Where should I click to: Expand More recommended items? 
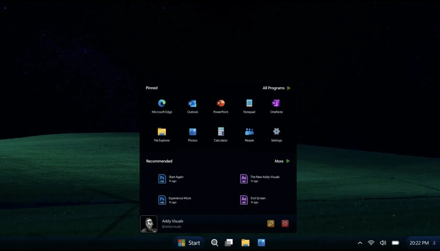[282, 161]
